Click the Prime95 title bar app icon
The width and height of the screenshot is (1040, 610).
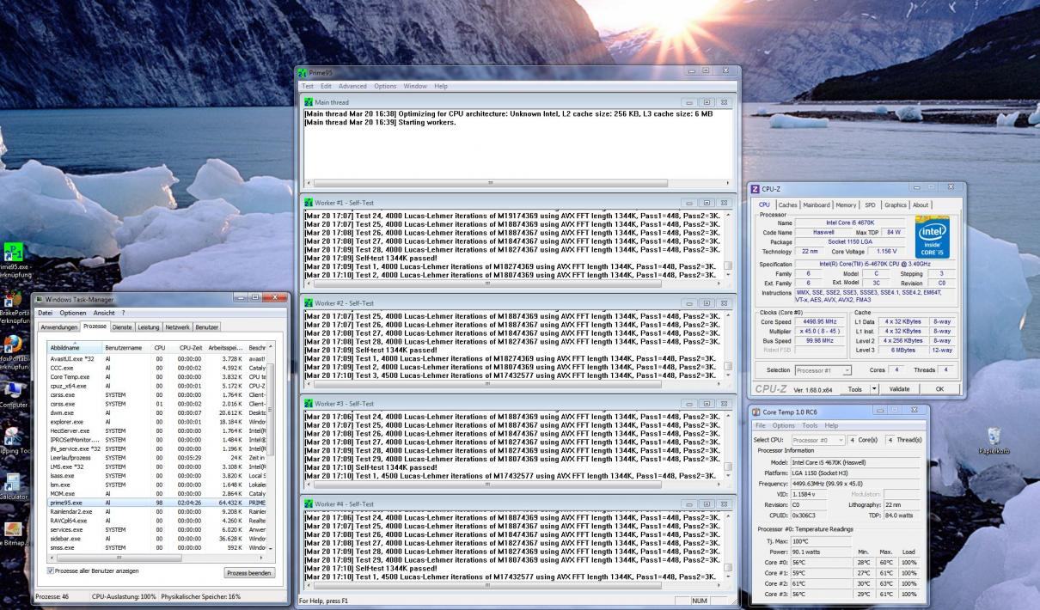tap(302, 73)
